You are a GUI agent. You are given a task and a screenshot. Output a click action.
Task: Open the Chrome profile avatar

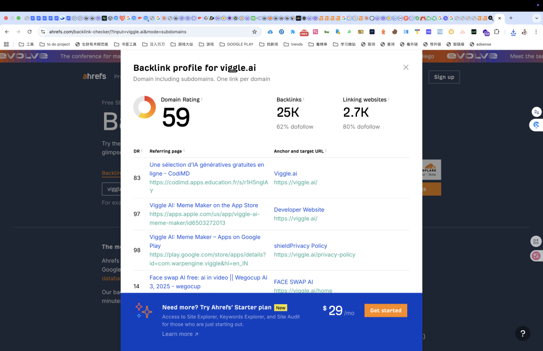pyautogui.click(x=524, y=32)
